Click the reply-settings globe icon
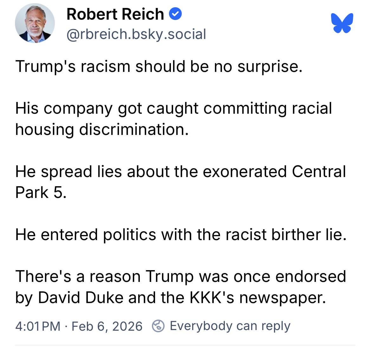This screenshot has height=350, width=371. coord(158,326)
